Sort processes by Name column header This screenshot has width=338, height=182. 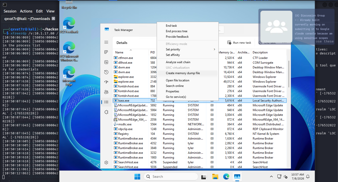coord(131,52)
